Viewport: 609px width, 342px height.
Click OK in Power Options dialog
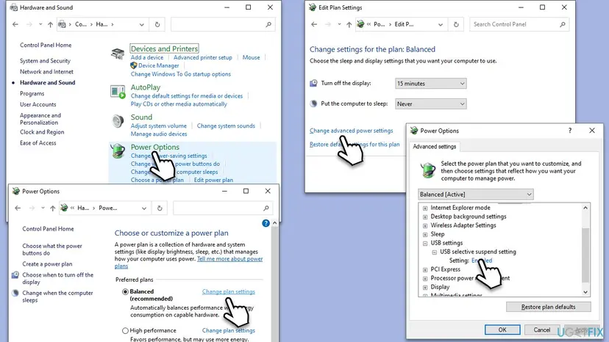pos(502,330)
